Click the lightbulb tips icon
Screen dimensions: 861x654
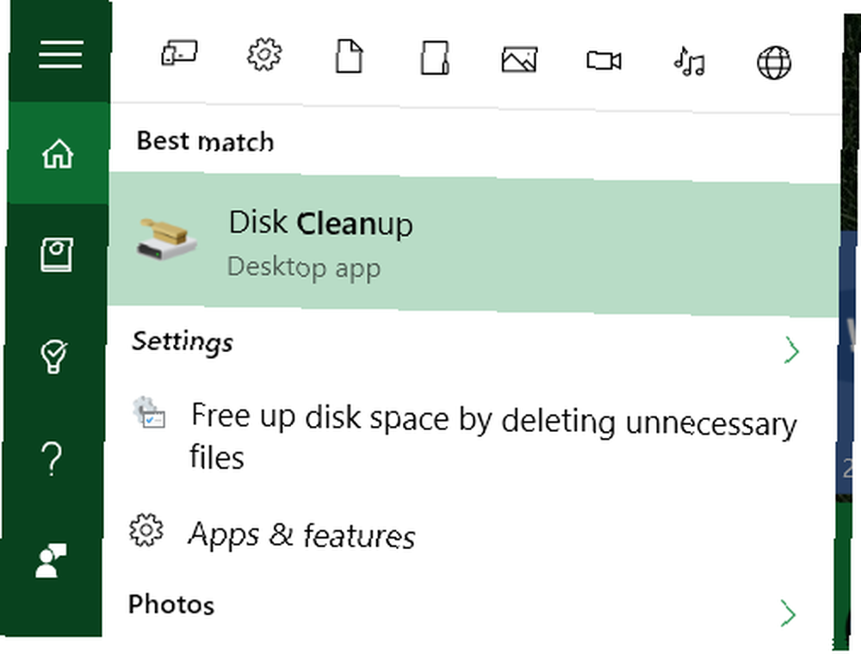53,356
